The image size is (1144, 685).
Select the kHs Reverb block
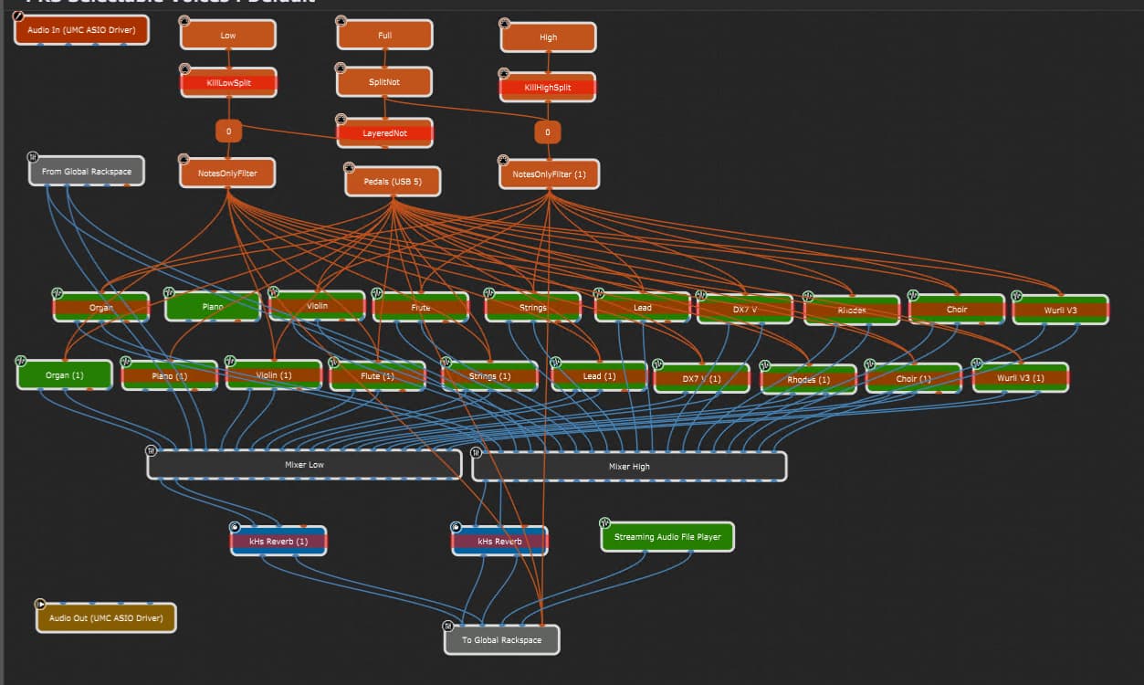pyautogui.click(x=500, y=542)
